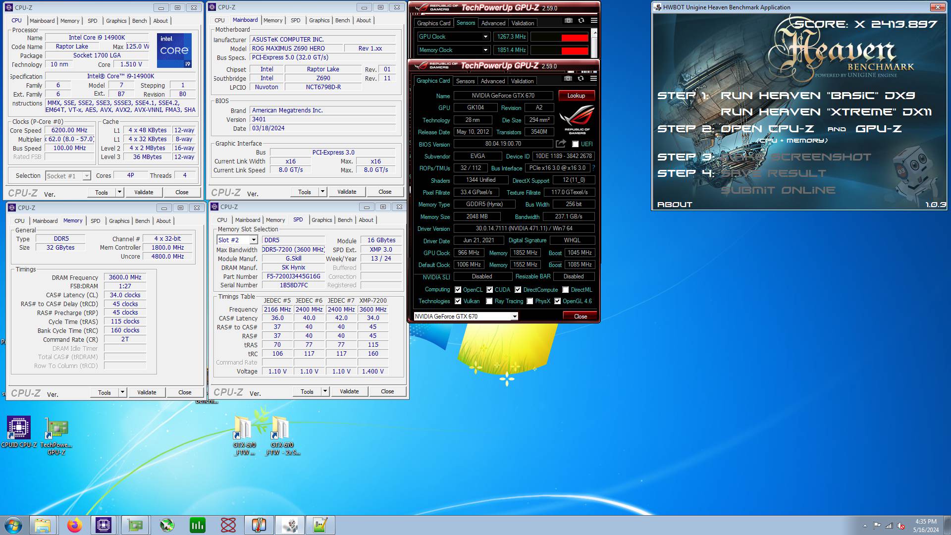
Task: Click the muted volume icon in system tray
Action: [x=901, y=526]
